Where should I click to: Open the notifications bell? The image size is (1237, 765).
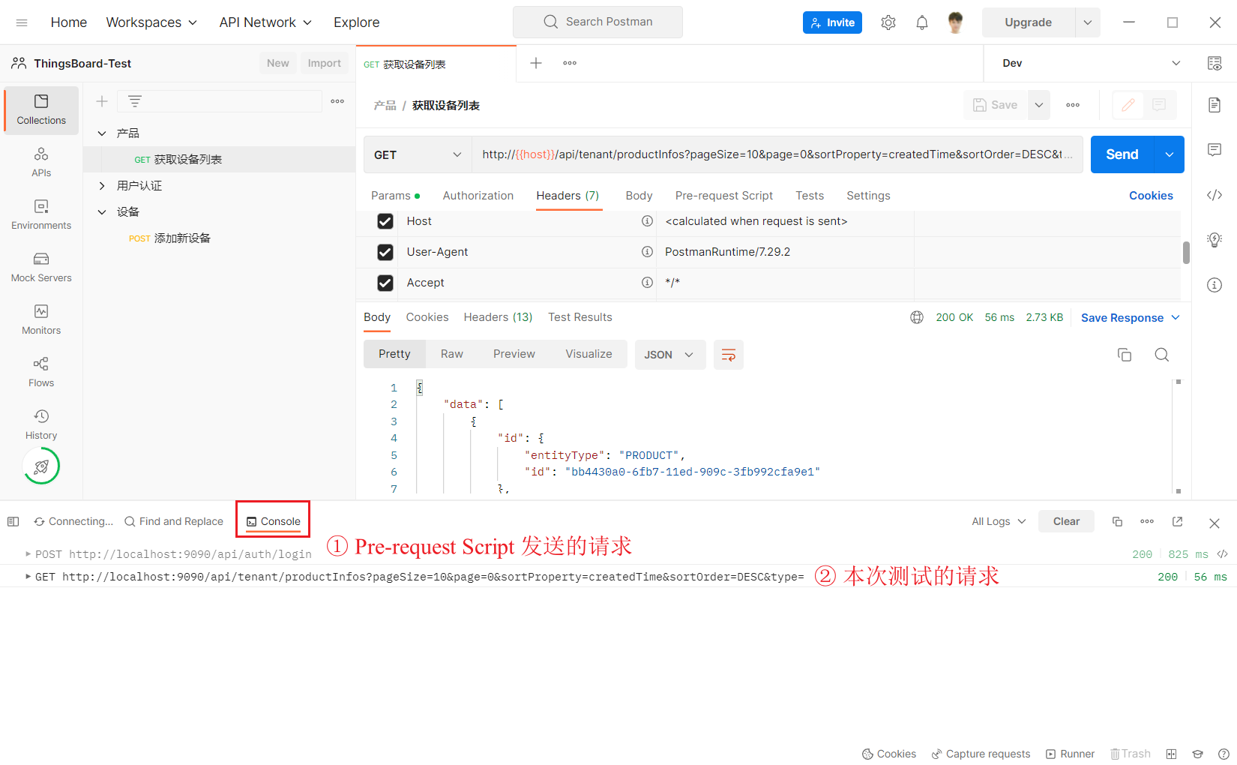pyautogui.click(x=922, y=22)
